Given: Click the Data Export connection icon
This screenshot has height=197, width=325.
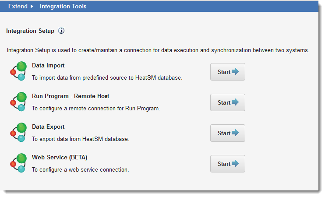Looking at the screenshot, I should click(x=18, y=132).
